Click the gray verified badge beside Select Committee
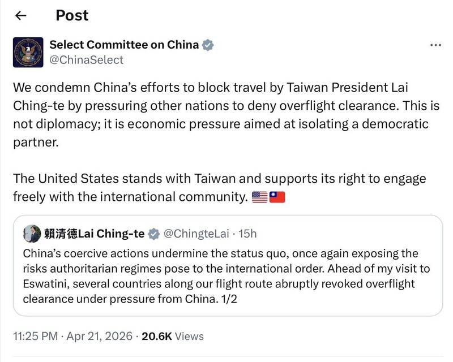The height and width of the screenshot is (362, 453). [208, 45]
